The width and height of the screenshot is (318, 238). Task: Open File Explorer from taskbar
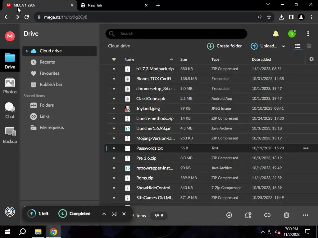click(x=38, y=232)
